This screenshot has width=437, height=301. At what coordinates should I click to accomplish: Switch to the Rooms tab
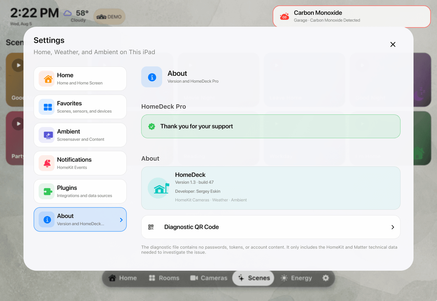[x=164, y=278]
